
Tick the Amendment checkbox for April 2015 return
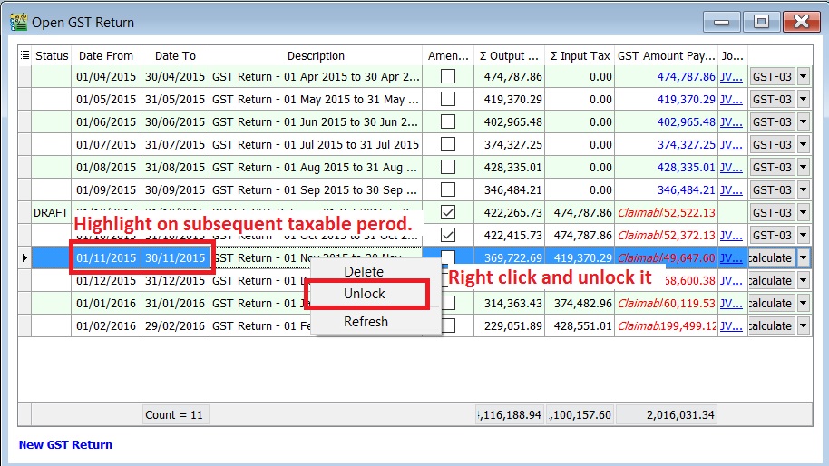447,77
